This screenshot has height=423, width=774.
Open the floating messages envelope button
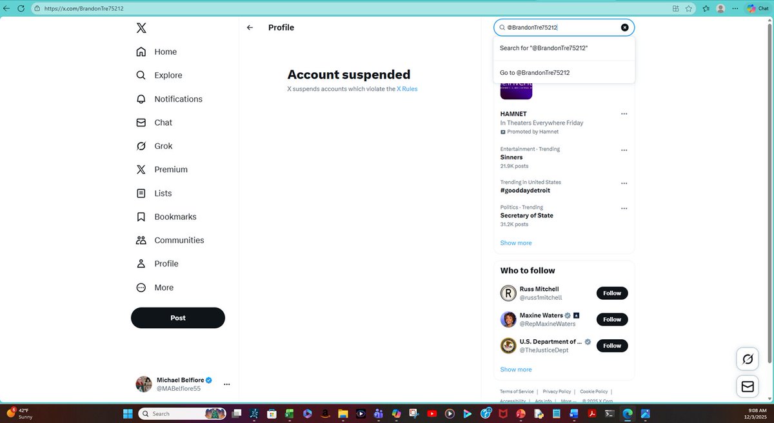click(x=748, y=386)
